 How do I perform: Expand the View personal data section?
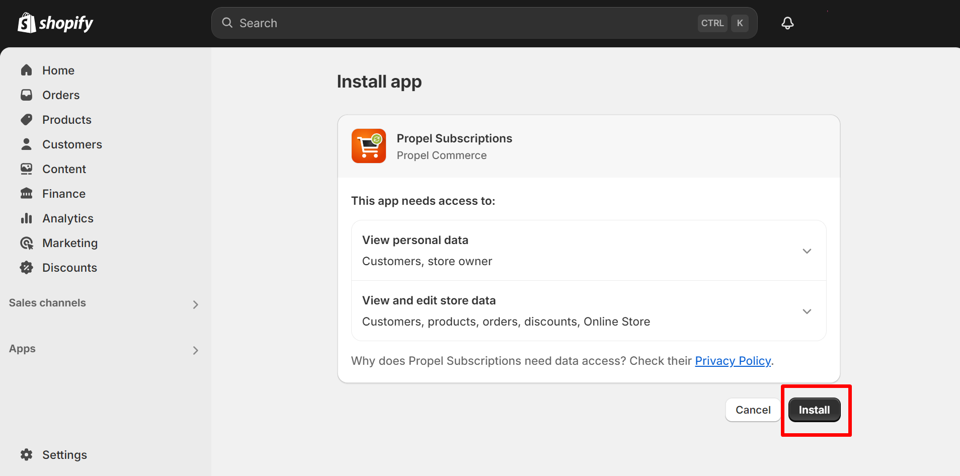807,251
